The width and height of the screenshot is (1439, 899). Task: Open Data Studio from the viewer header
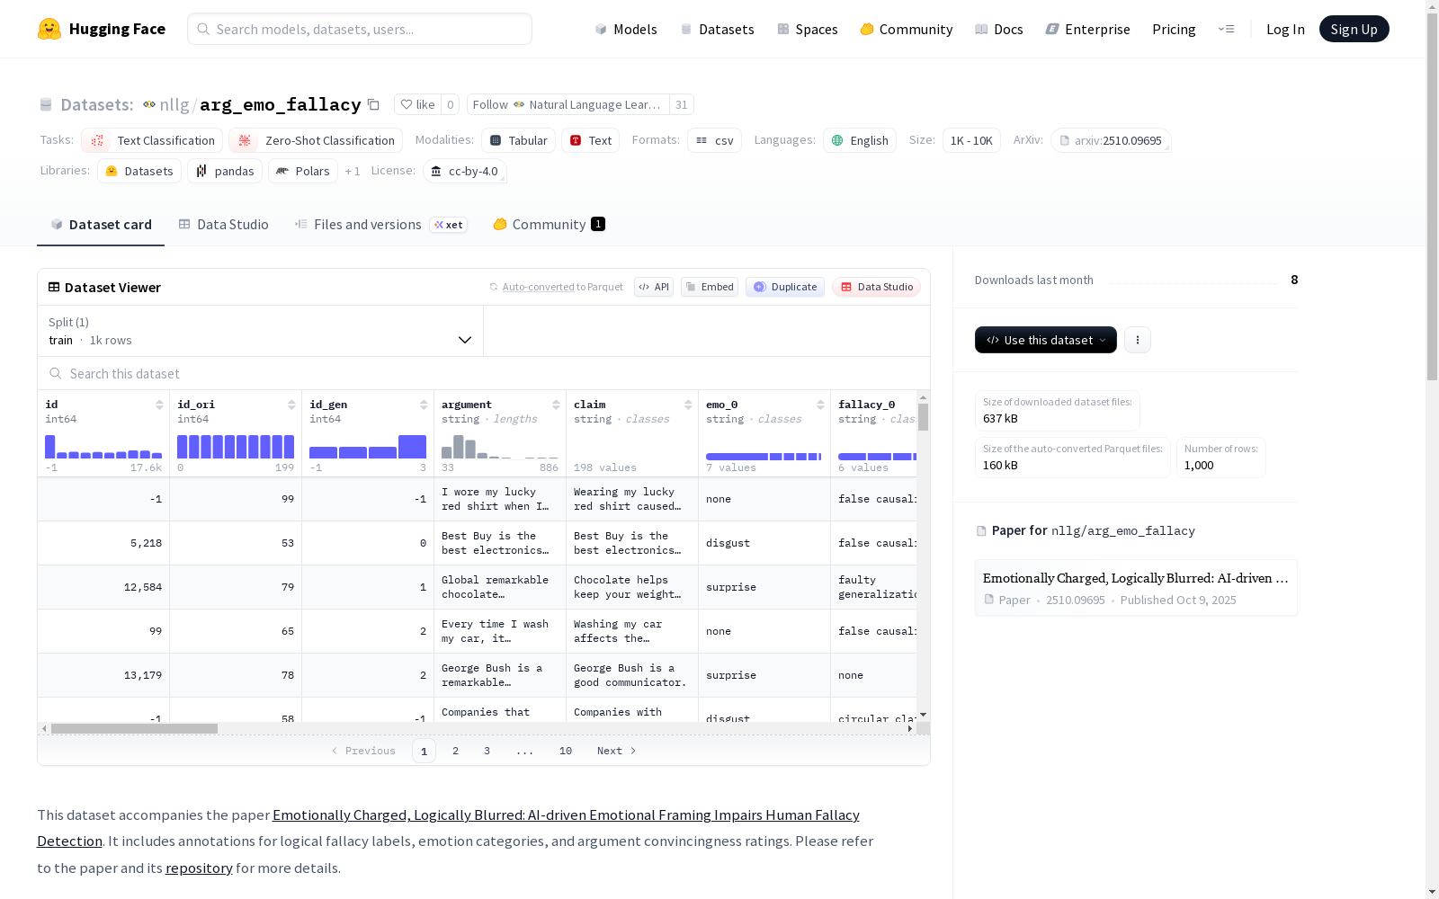click(x=877, y=287)
